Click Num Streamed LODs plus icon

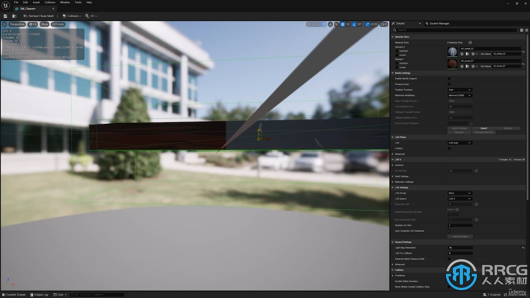476,220
